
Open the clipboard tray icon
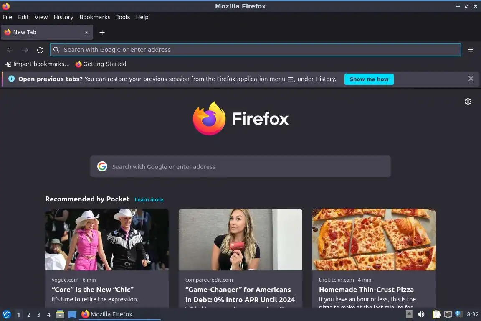436,314
